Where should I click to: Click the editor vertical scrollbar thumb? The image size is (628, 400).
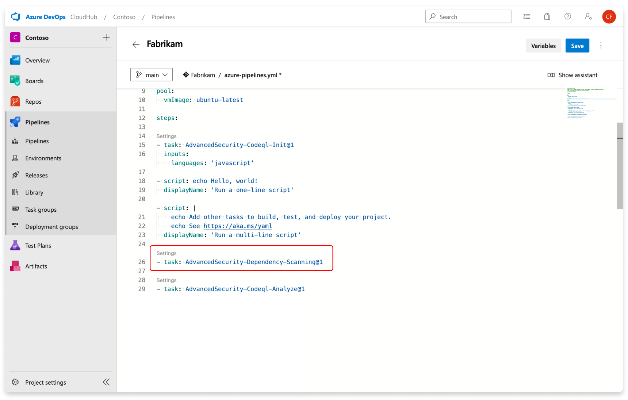[620, 166]
